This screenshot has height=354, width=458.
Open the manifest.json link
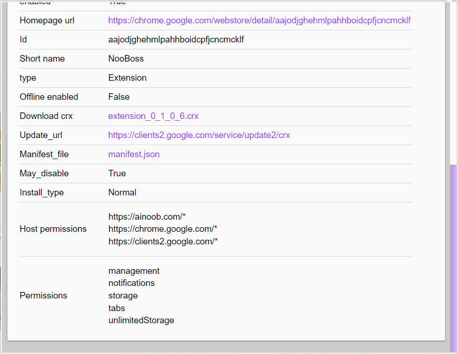pyautogui.click(x=134, y=154)
